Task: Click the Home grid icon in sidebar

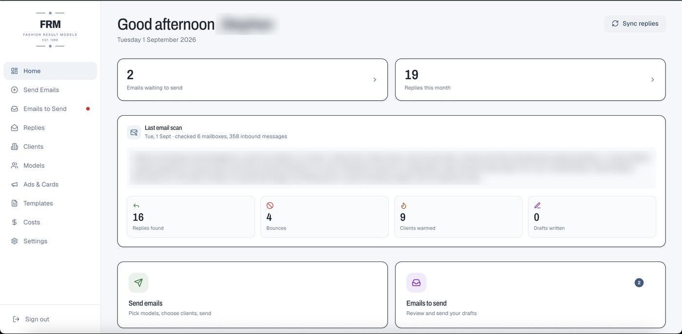Action: click(x=14, y=71)
